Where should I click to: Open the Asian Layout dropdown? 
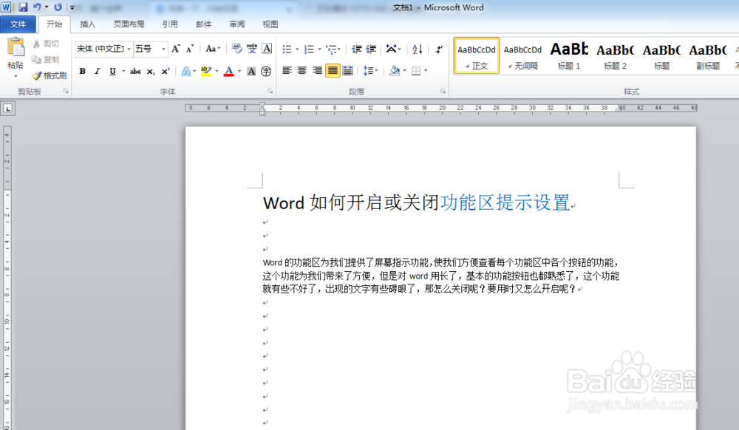pos(394,49)
